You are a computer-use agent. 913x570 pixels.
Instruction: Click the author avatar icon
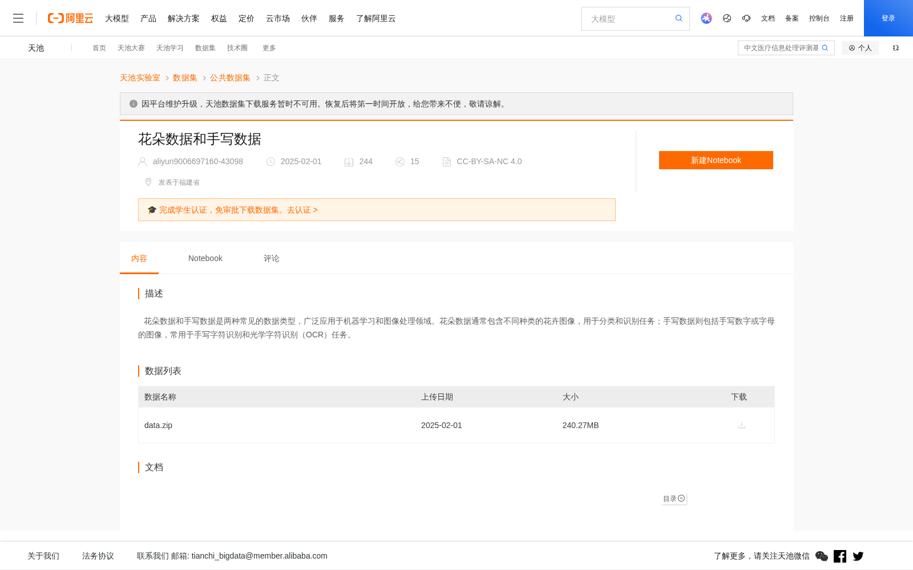coord(143,162)
